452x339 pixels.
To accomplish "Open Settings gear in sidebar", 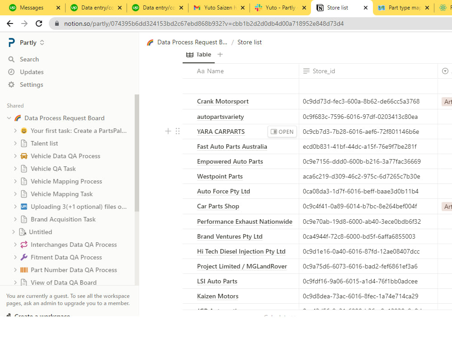I will click(11, 85).
